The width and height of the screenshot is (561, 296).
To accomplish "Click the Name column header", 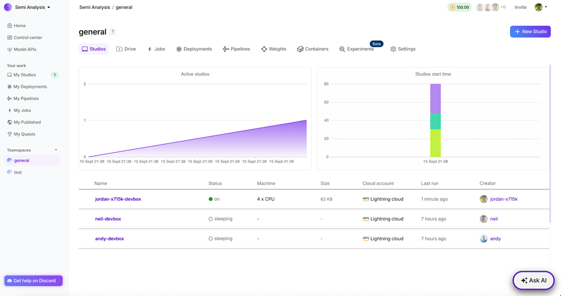I will 101,183.
